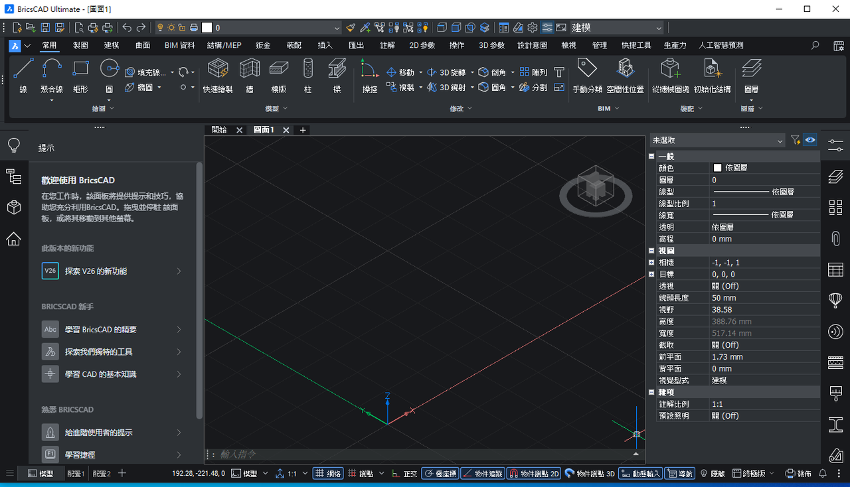Click the 陣列 array tool
The image size is (850, 487).
coord(533,72)
